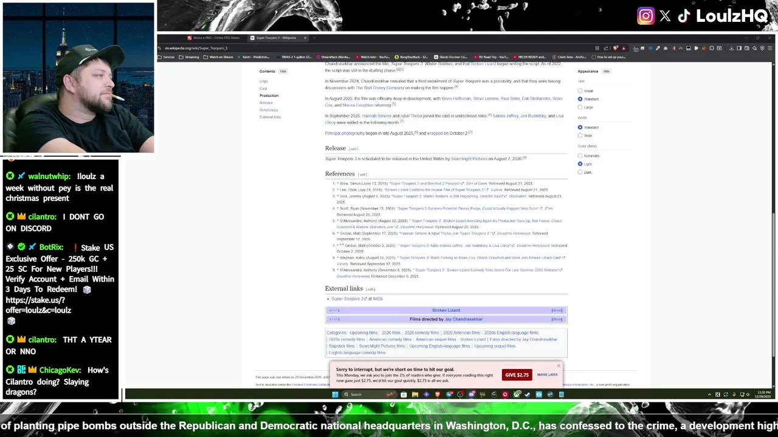Select Standard text size
Image resolution: width=778 pixels, height=437 pixels.
click(x=580, y=99)
